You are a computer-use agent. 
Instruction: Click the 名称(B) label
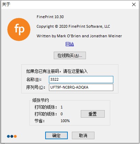coord(34,79)
